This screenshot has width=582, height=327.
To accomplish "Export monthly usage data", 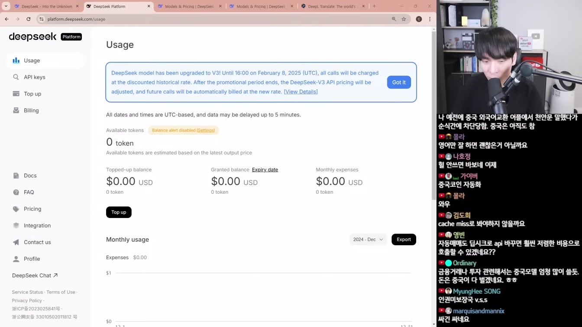I will [404, 240].
